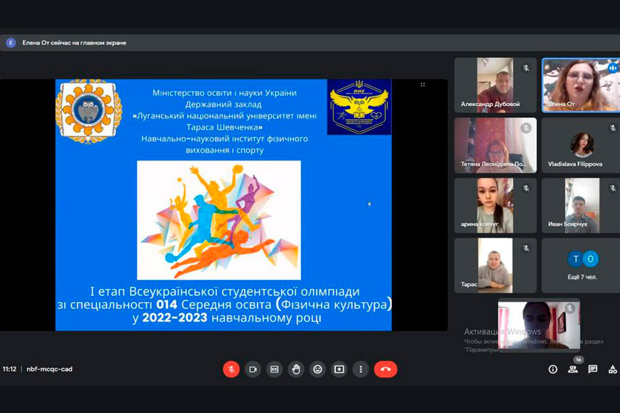Select Елена От's video tile

pyautogui.click(x=581, y=85)
